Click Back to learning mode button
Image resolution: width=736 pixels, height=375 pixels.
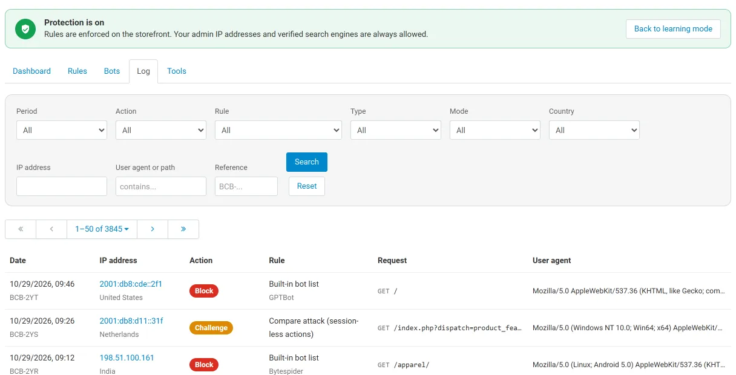point(673,28)
